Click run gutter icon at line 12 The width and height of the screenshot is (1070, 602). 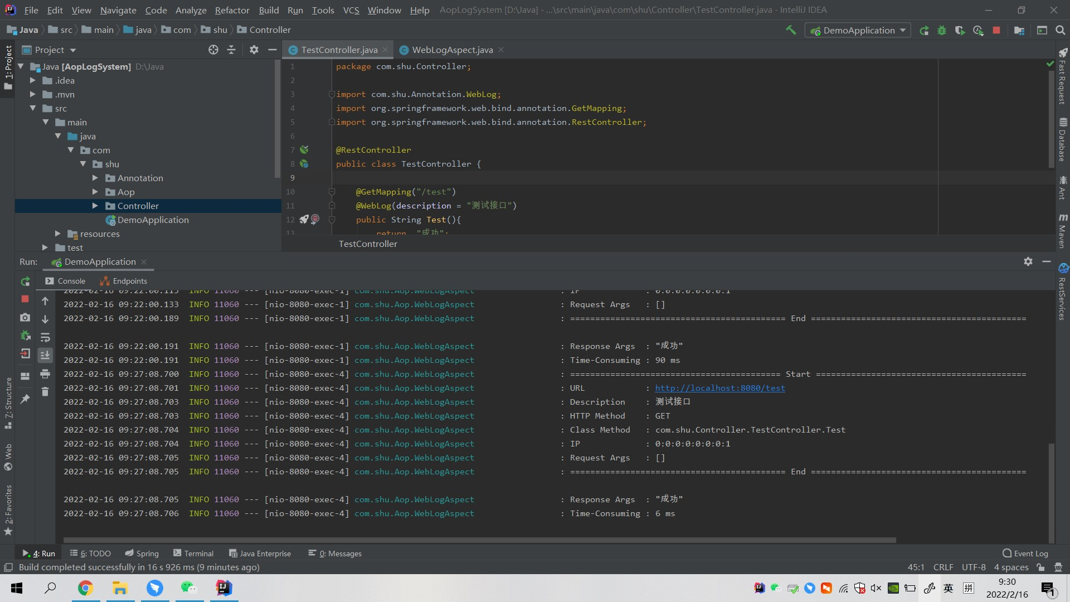pyautogui.click(x=304, y=220)
